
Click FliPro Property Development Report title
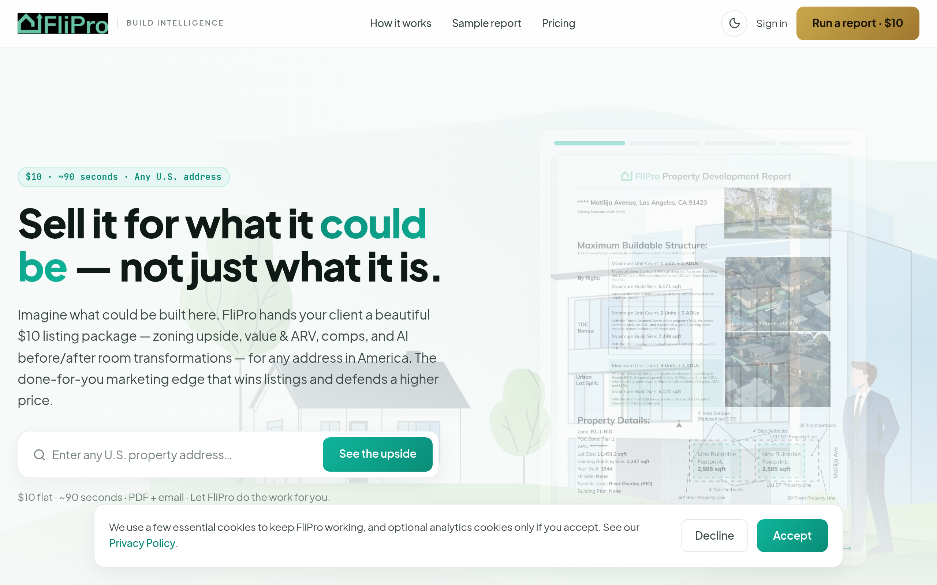coord(706,177)
